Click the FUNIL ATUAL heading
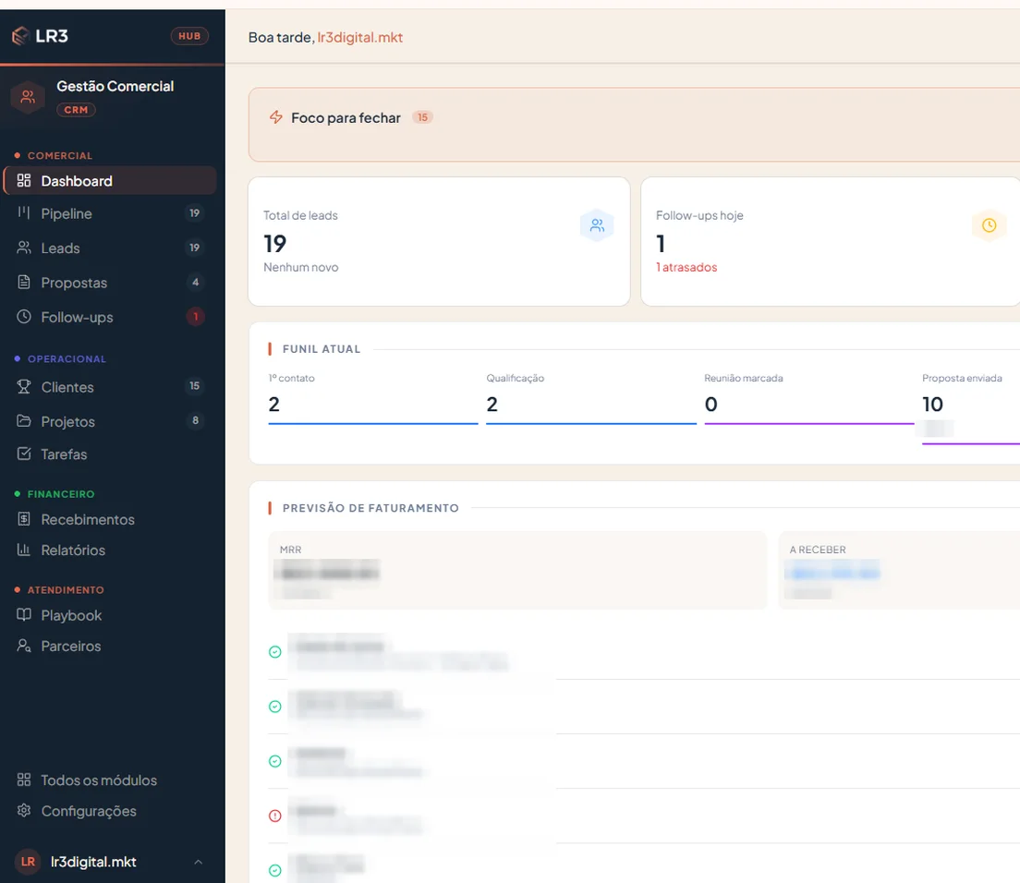This screenshot has width=1020, height=883. pyautogui.click(x=322, y=349)
